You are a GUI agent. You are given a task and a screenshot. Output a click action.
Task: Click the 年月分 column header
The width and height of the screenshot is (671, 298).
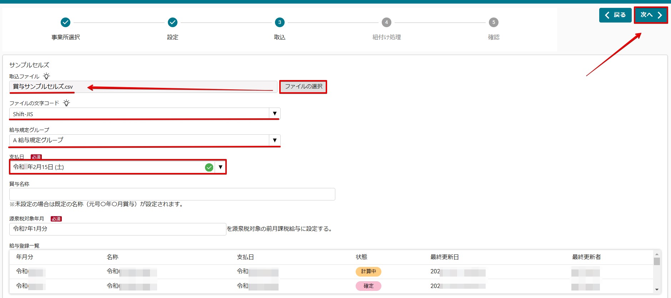point(25,257)
